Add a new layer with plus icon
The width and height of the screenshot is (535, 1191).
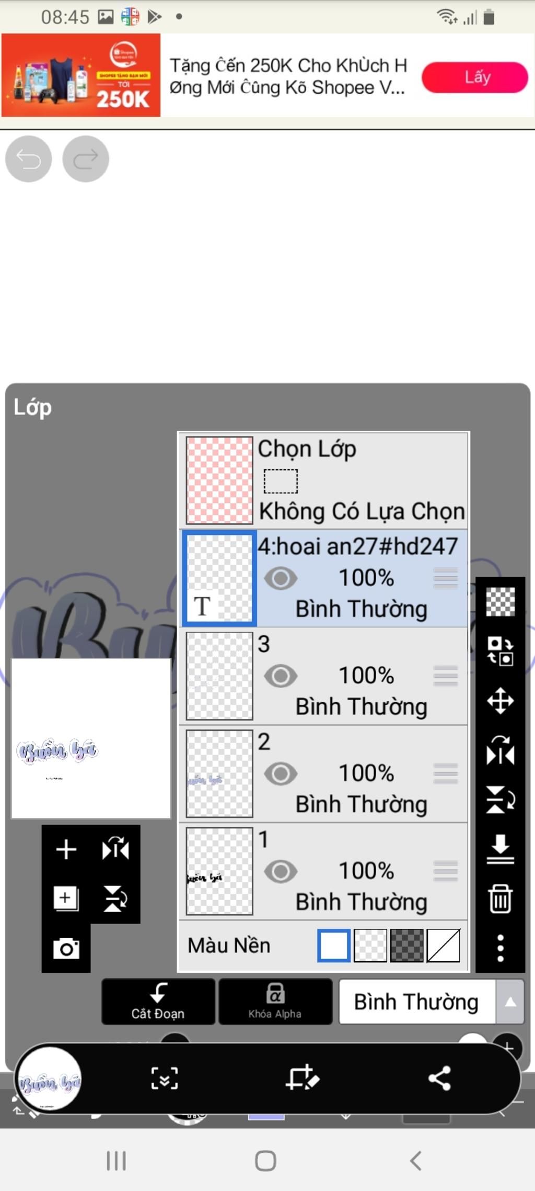point(66,849)
